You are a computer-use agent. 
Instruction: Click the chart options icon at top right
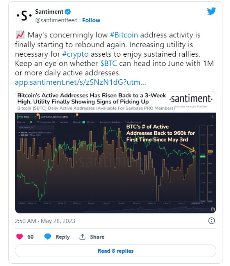point(212,117)
